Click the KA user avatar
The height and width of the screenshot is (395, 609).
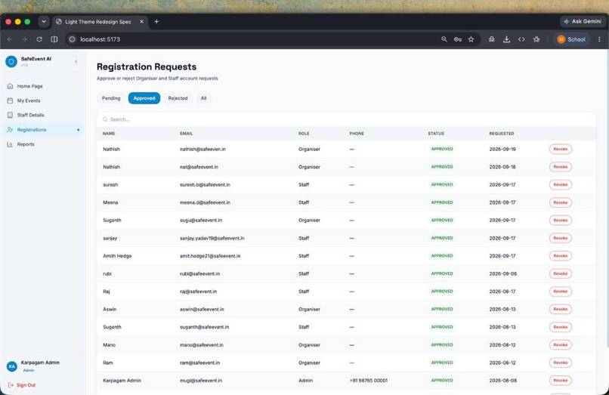pos(12,366)
